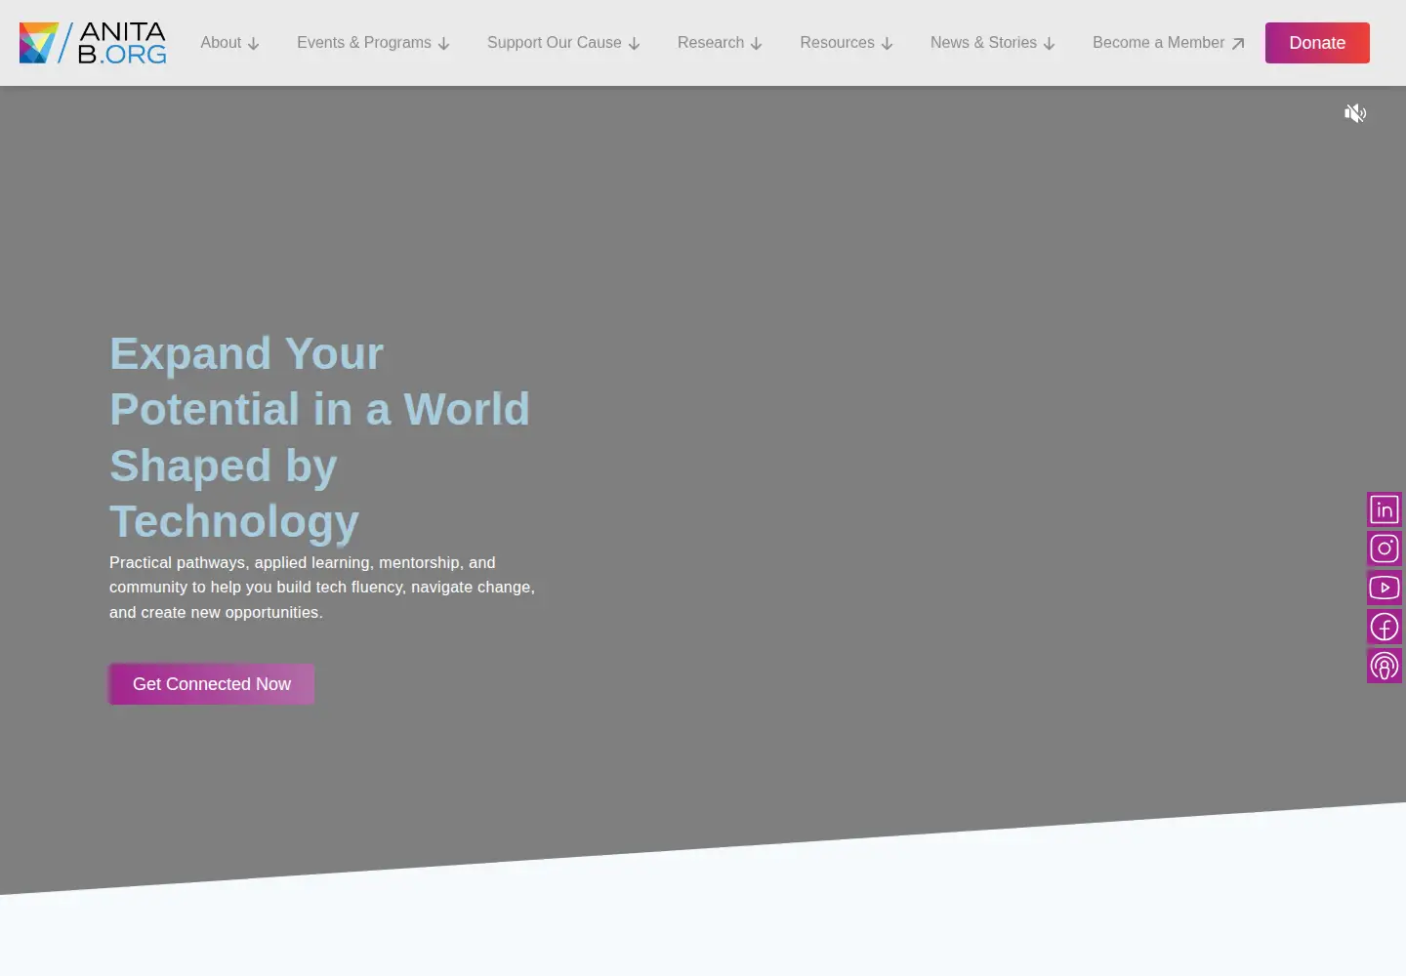Expand the News & Stories menu
This screenshot has height=976, width=1406.
pyautogui.click(x=993, y=43)
